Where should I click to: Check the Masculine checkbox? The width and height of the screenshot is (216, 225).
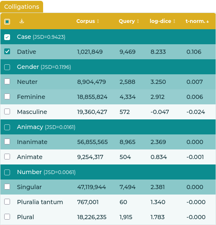pyautogui.click(x=7, y=111)
